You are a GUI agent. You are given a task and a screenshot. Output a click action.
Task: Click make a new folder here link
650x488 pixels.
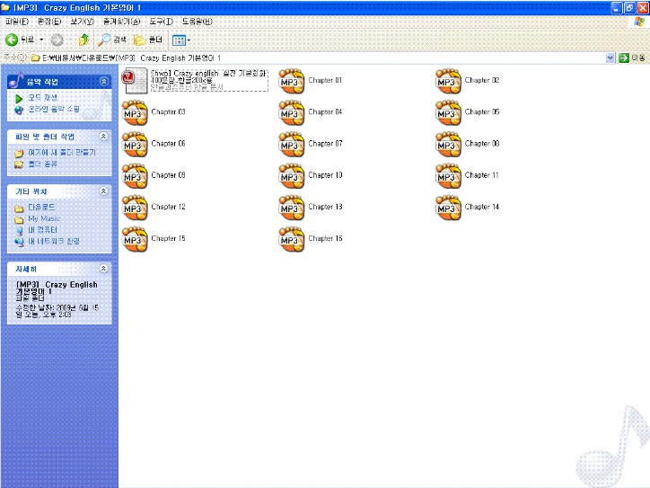62,152
